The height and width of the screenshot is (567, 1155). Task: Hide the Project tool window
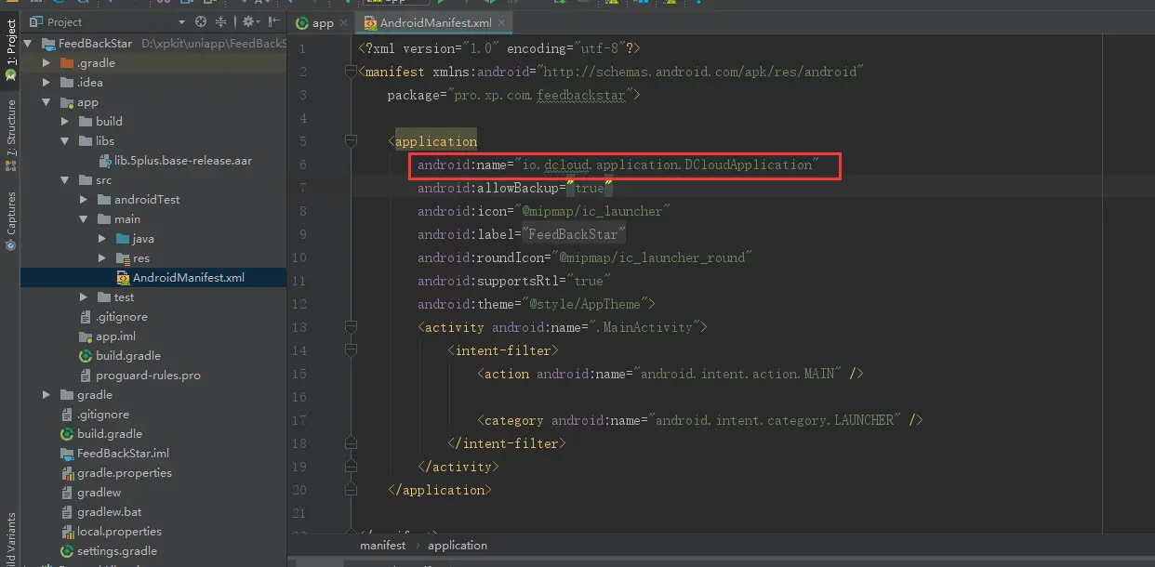coord(274,21)
